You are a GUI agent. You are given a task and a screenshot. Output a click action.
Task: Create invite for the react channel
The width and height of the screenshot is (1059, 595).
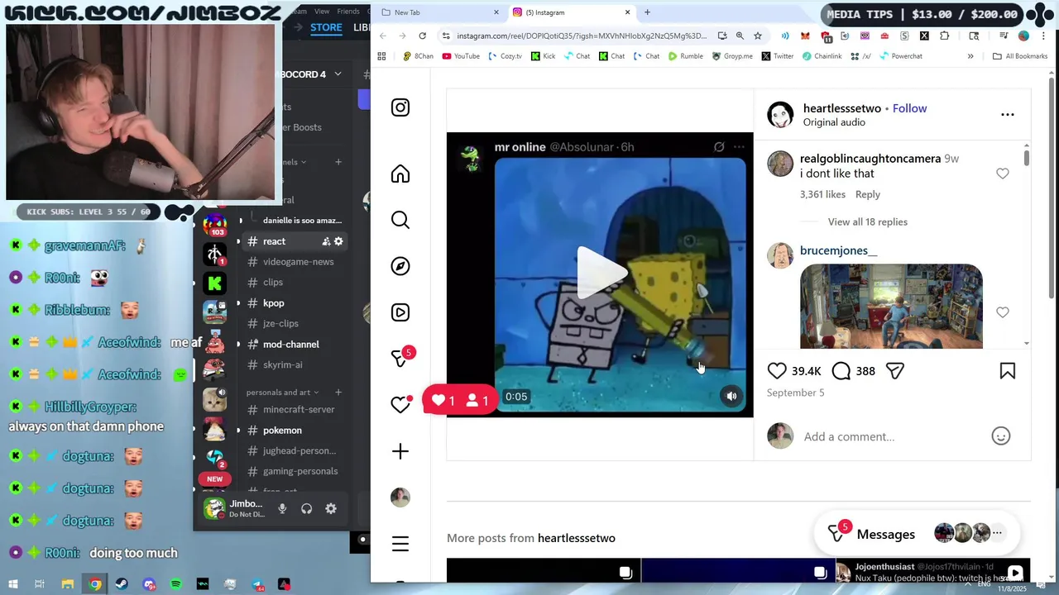[x=326, y=241]
